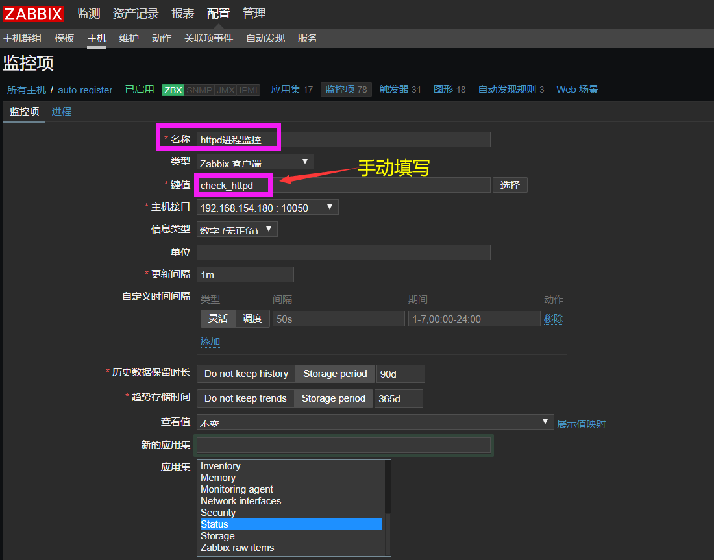Viewport: 714px width, 560px height.
Task: Open Web 场景 link
Action: [578, 90]
